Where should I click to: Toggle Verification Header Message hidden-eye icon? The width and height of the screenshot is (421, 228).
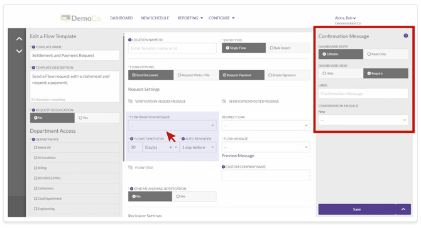point(131,101)
